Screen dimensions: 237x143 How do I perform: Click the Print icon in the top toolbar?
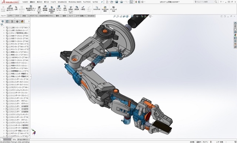121,2
